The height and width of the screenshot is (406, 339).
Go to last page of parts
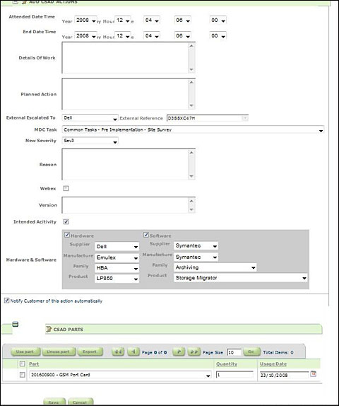coord(194,352)
